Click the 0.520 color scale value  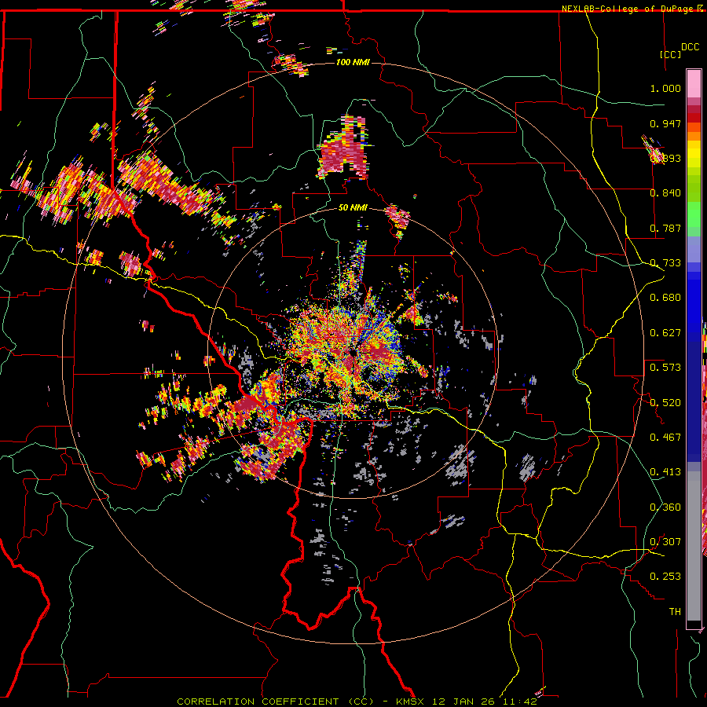[665, 403]
